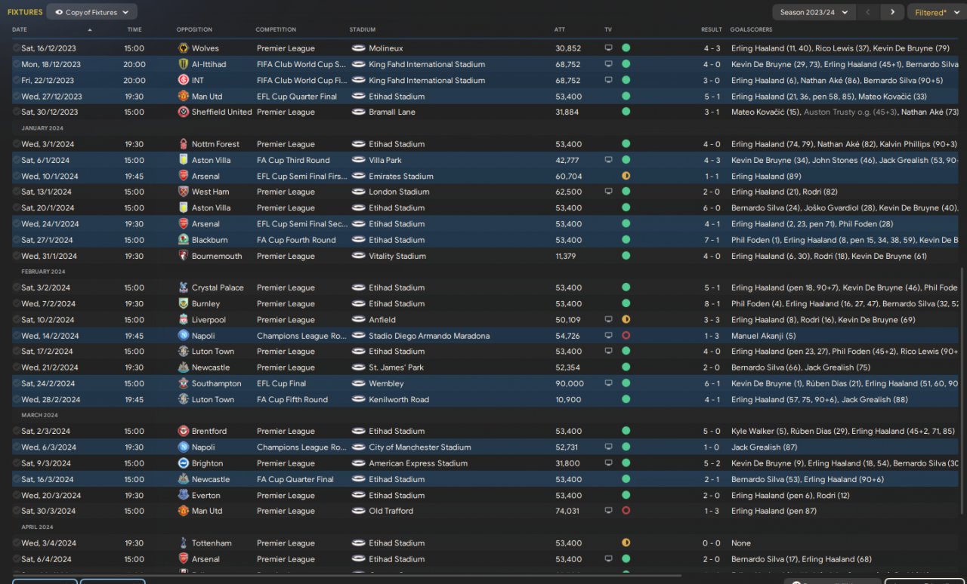Screen dimensions: 967x584
Task: Click the eye icon on Copy of Fixtures
Action: click(59, 12)
